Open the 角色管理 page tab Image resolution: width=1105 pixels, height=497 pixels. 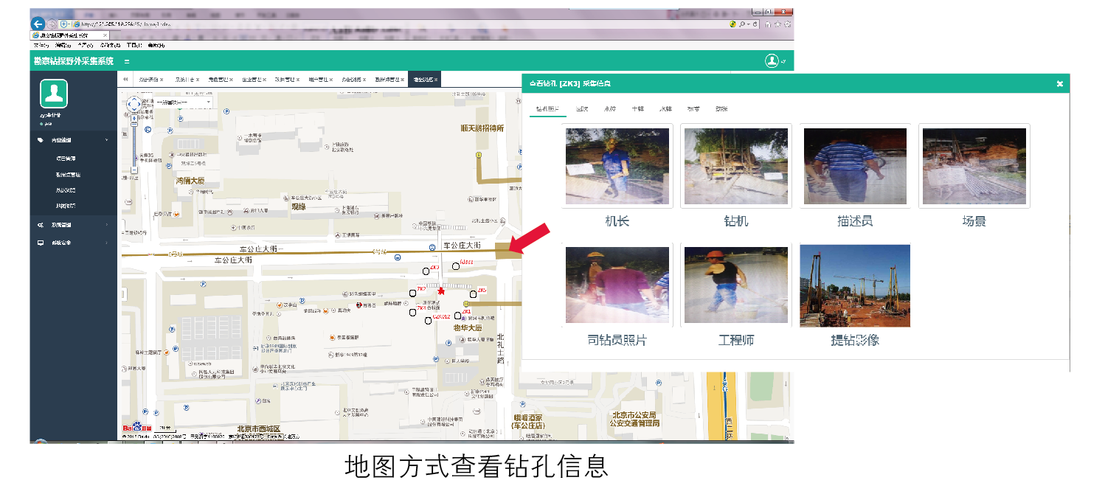(218, 80)
